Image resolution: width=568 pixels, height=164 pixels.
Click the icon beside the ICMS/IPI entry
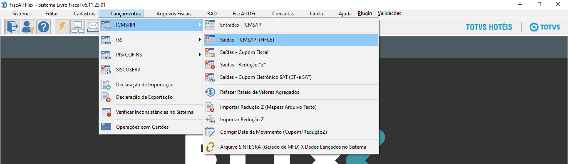tap(106, 25)
